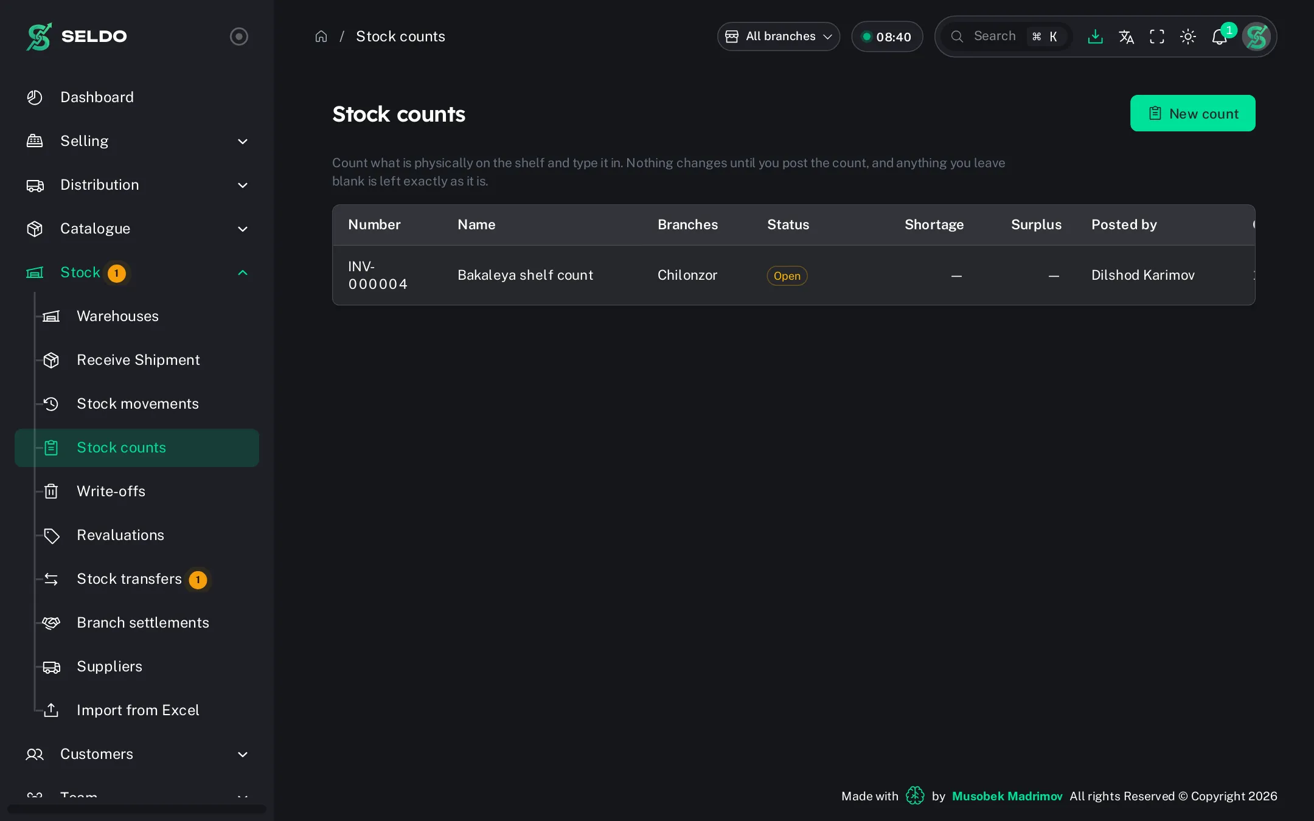Open the user avatar menu
The width and height of the screenshot is (1314, 821).
tap(1256, 36)
